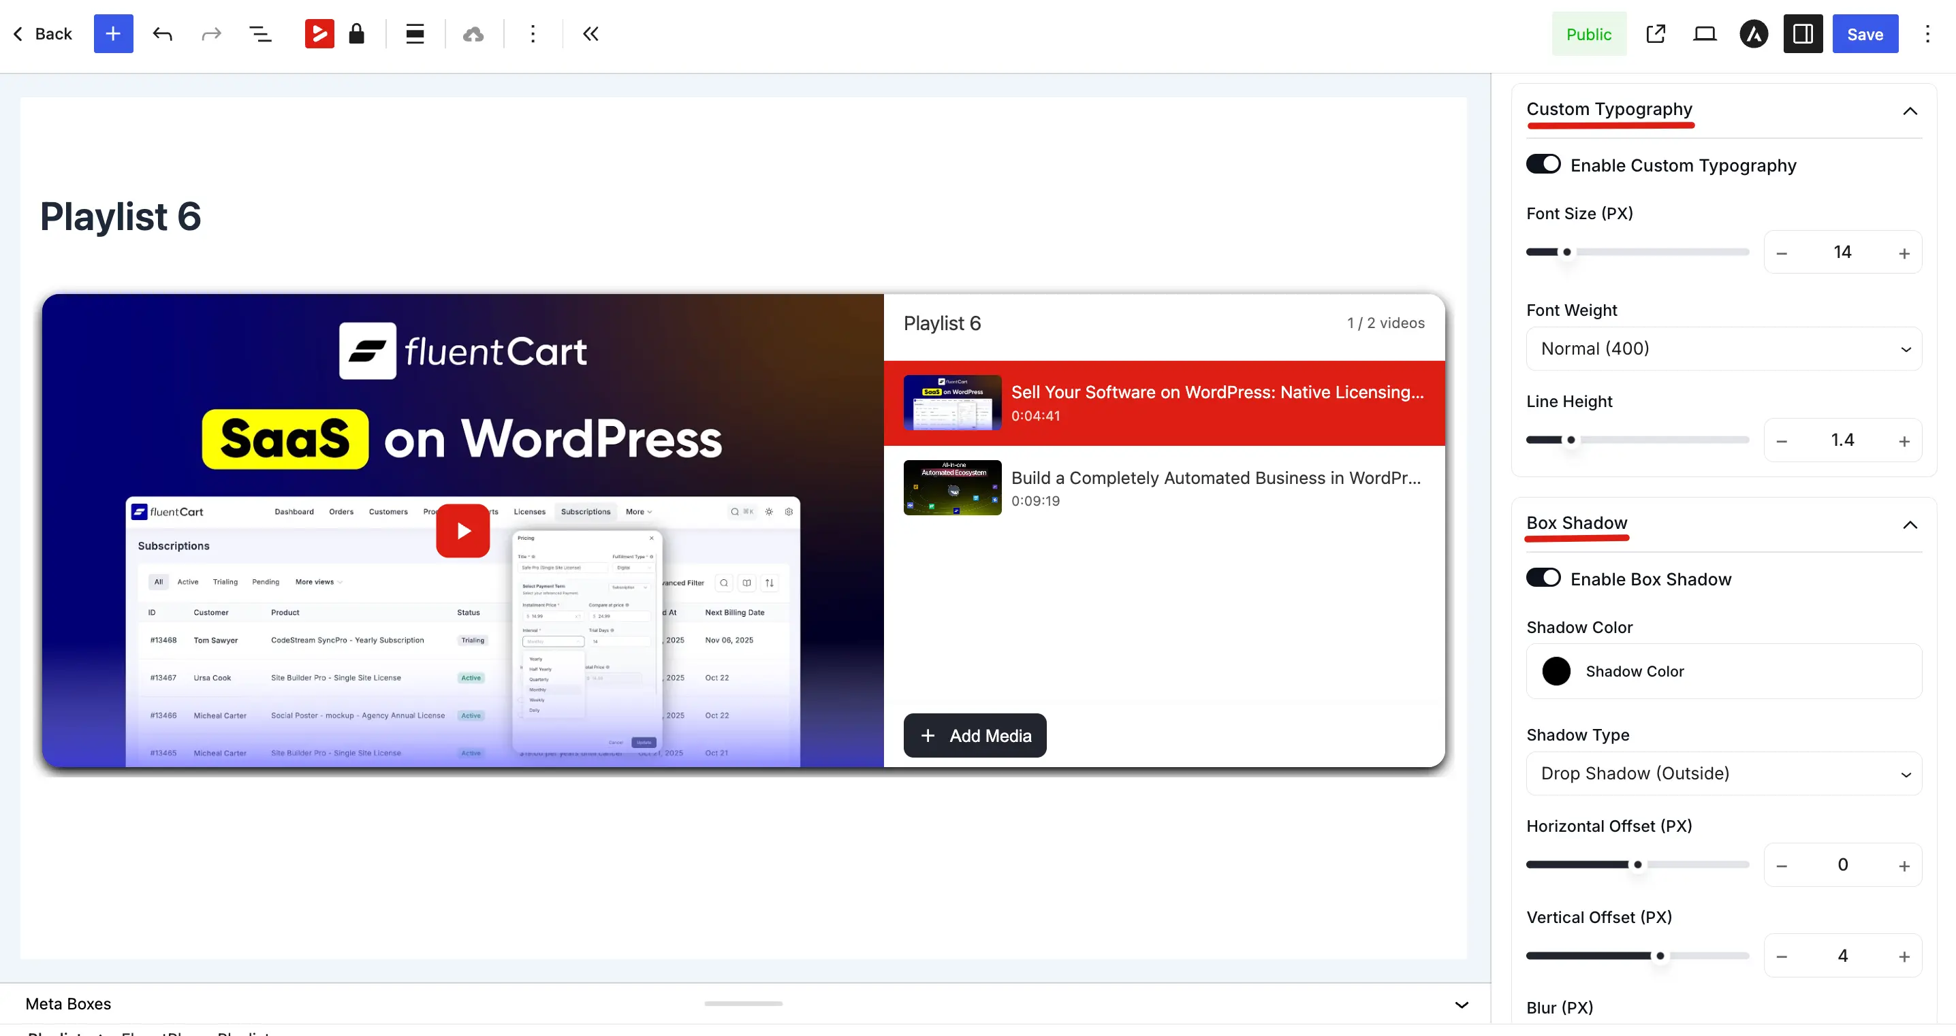Save the playlist post
This screenshot has height=1036, width=1956.
1865,34
